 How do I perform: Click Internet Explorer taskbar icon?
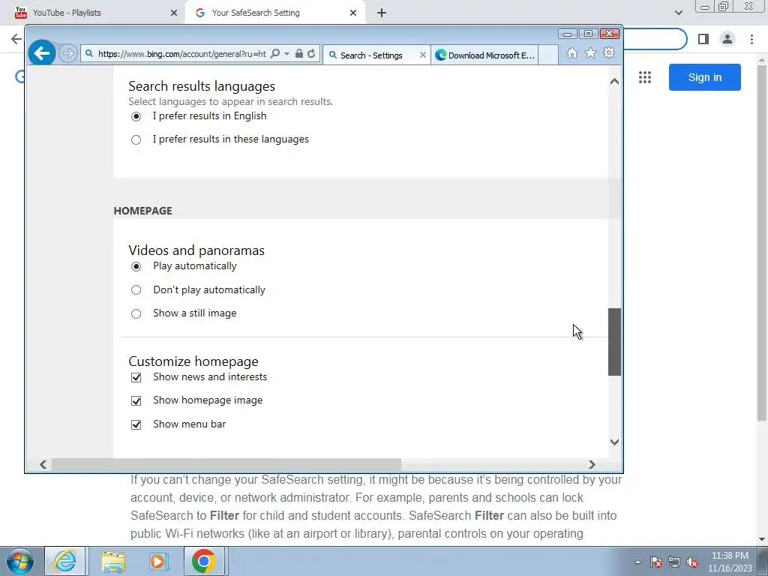tap(65, 561)
